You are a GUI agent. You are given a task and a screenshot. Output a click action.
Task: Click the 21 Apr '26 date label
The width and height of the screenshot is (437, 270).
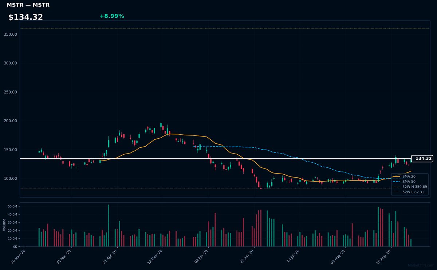(110, 257)
